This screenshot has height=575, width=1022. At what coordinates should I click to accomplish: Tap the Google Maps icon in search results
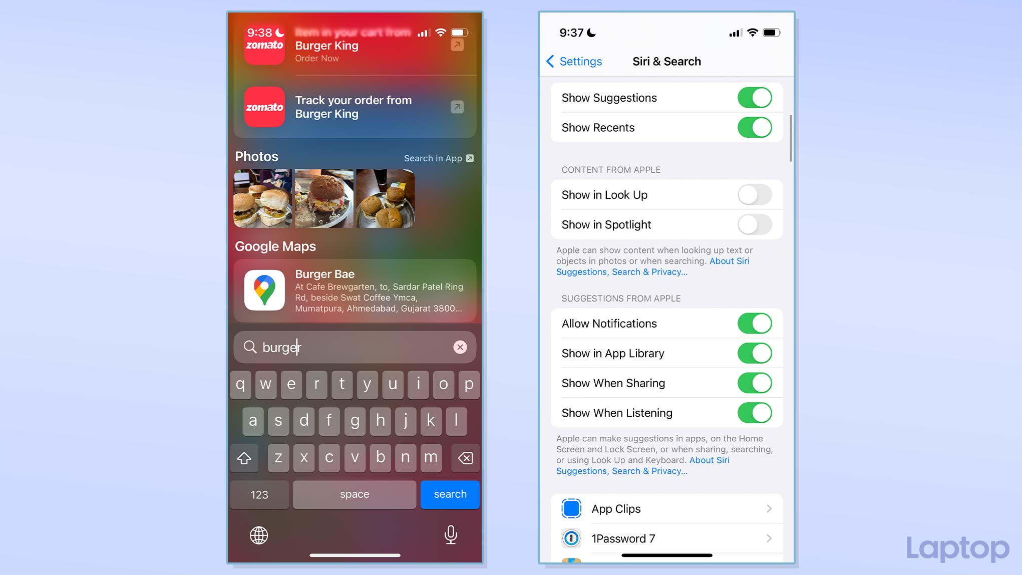coord(264,291)
